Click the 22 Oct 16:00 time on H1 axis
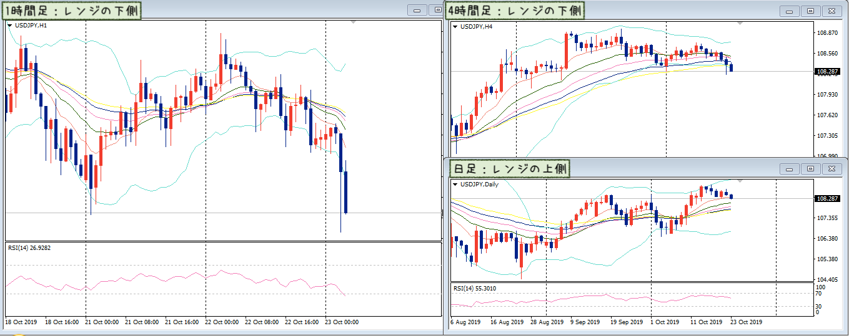This screenshot has width=849, height=336. [x=300, y=322]
